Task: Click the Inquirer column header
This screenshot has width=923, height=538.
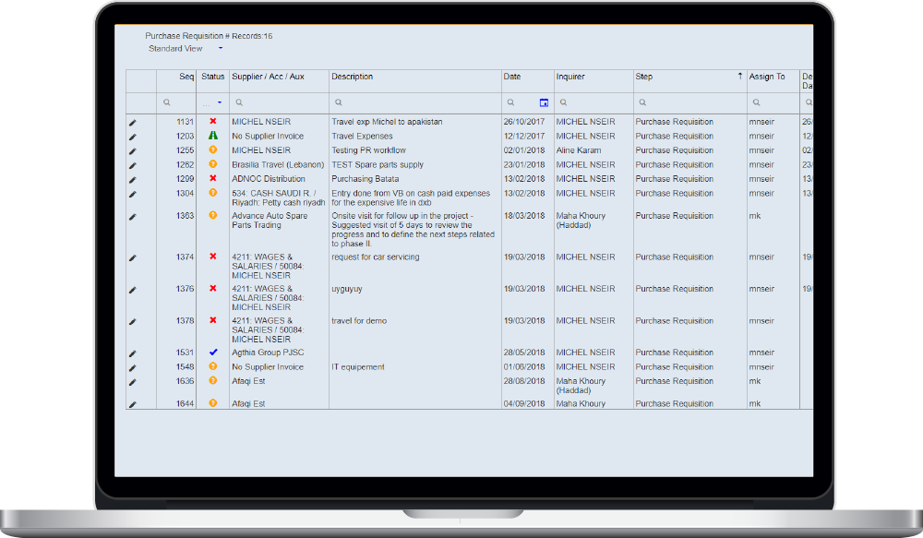Action: click(570, 77)
